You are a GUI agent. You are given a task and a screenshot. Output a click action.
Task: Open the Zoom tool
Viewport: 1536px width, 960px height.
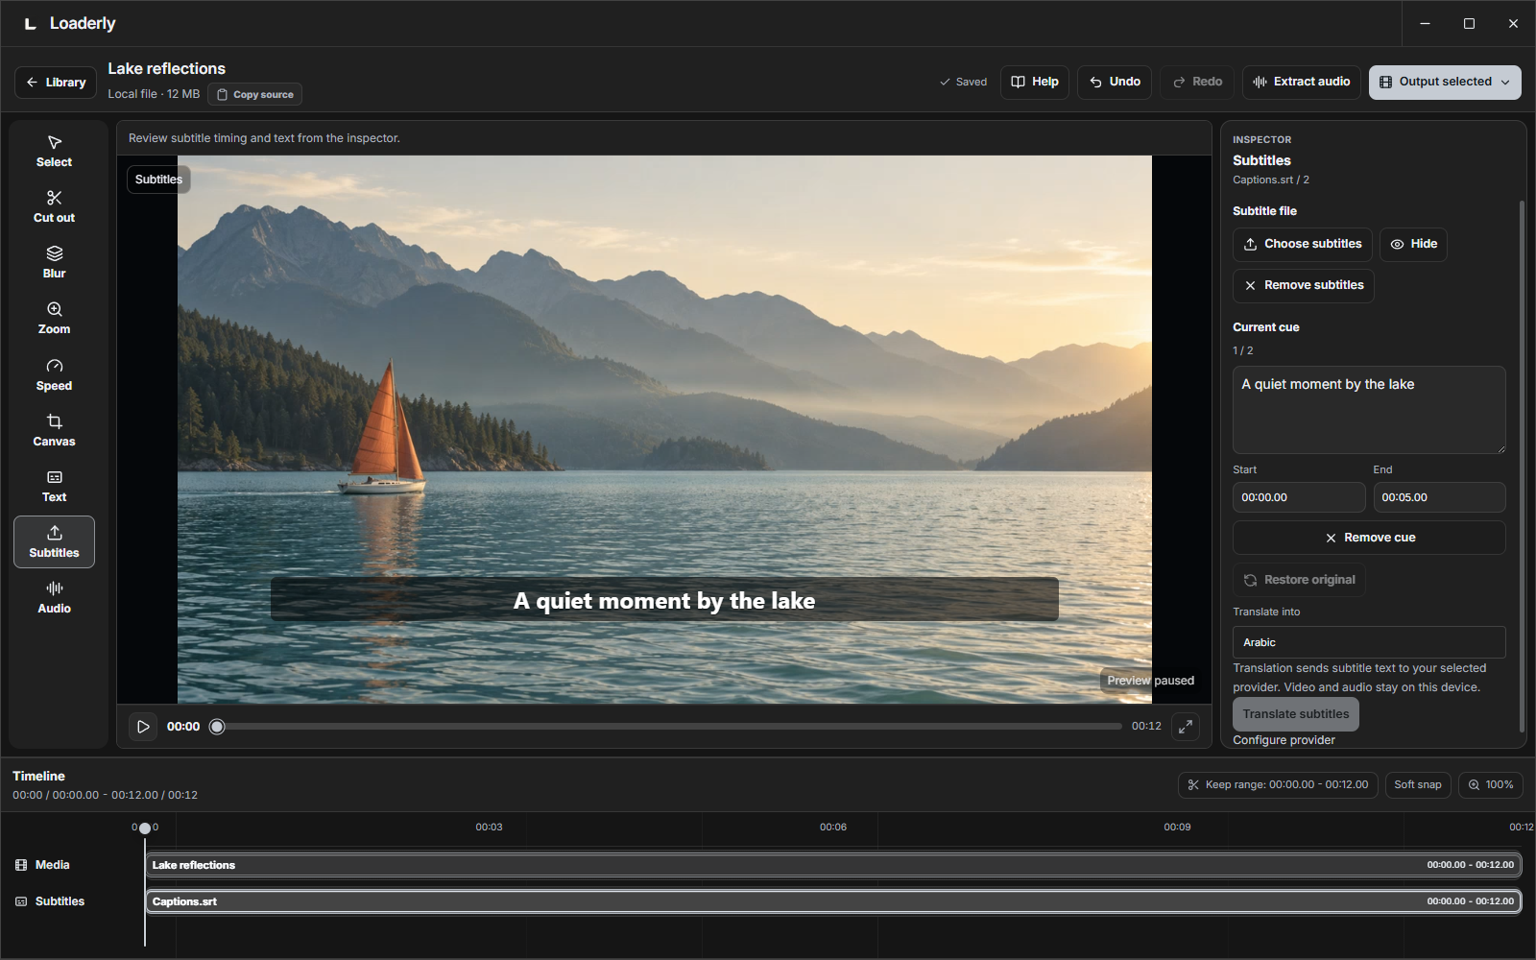[x=54, y=319]
